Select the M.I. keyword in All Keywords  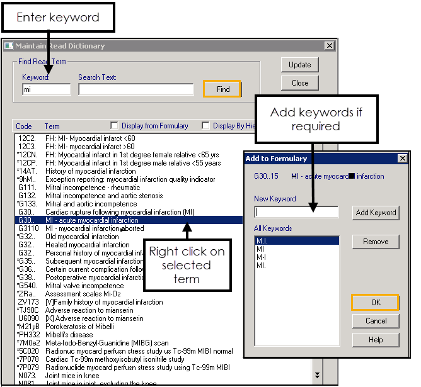296,241
